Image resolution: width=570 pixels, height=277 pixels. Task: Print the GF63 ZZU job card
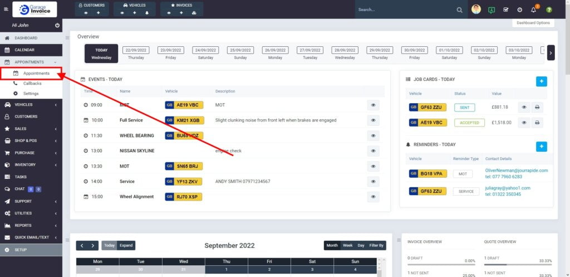pyautogui.click(x=537, y=108)
